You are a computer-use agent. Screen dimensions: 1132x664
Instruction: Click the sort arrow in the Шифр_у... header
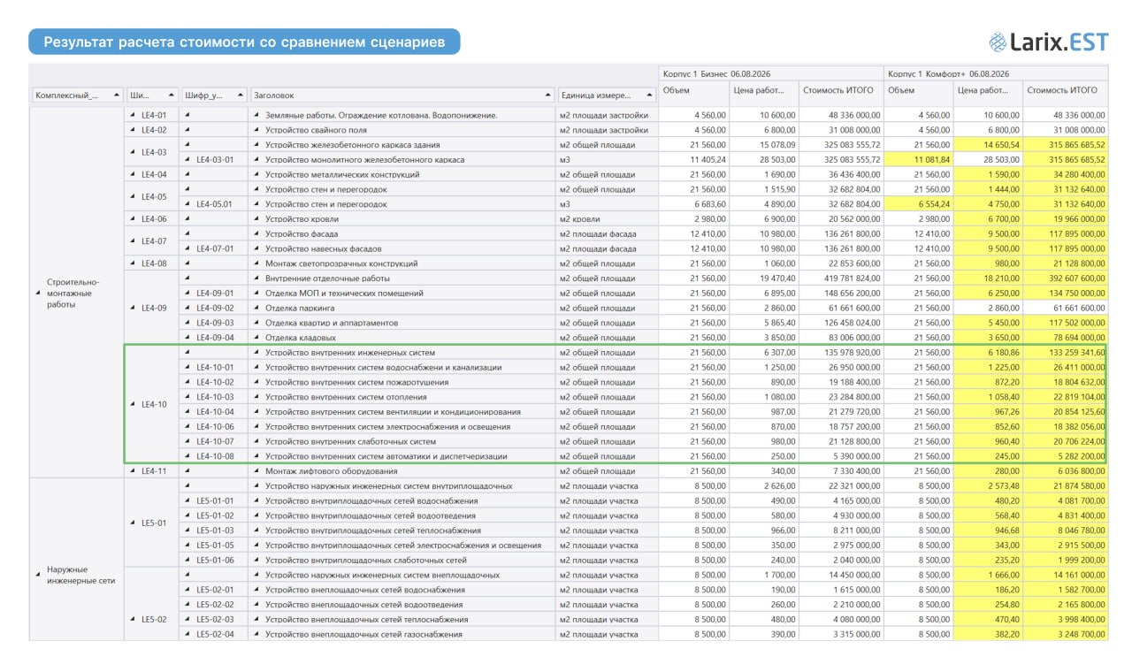(241, 95)
